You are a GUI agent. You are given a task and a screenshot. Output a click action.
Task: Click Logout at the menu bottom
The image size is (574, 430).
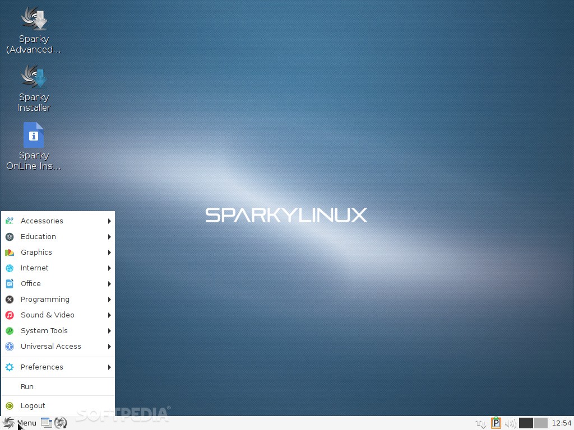pos(33,405)
